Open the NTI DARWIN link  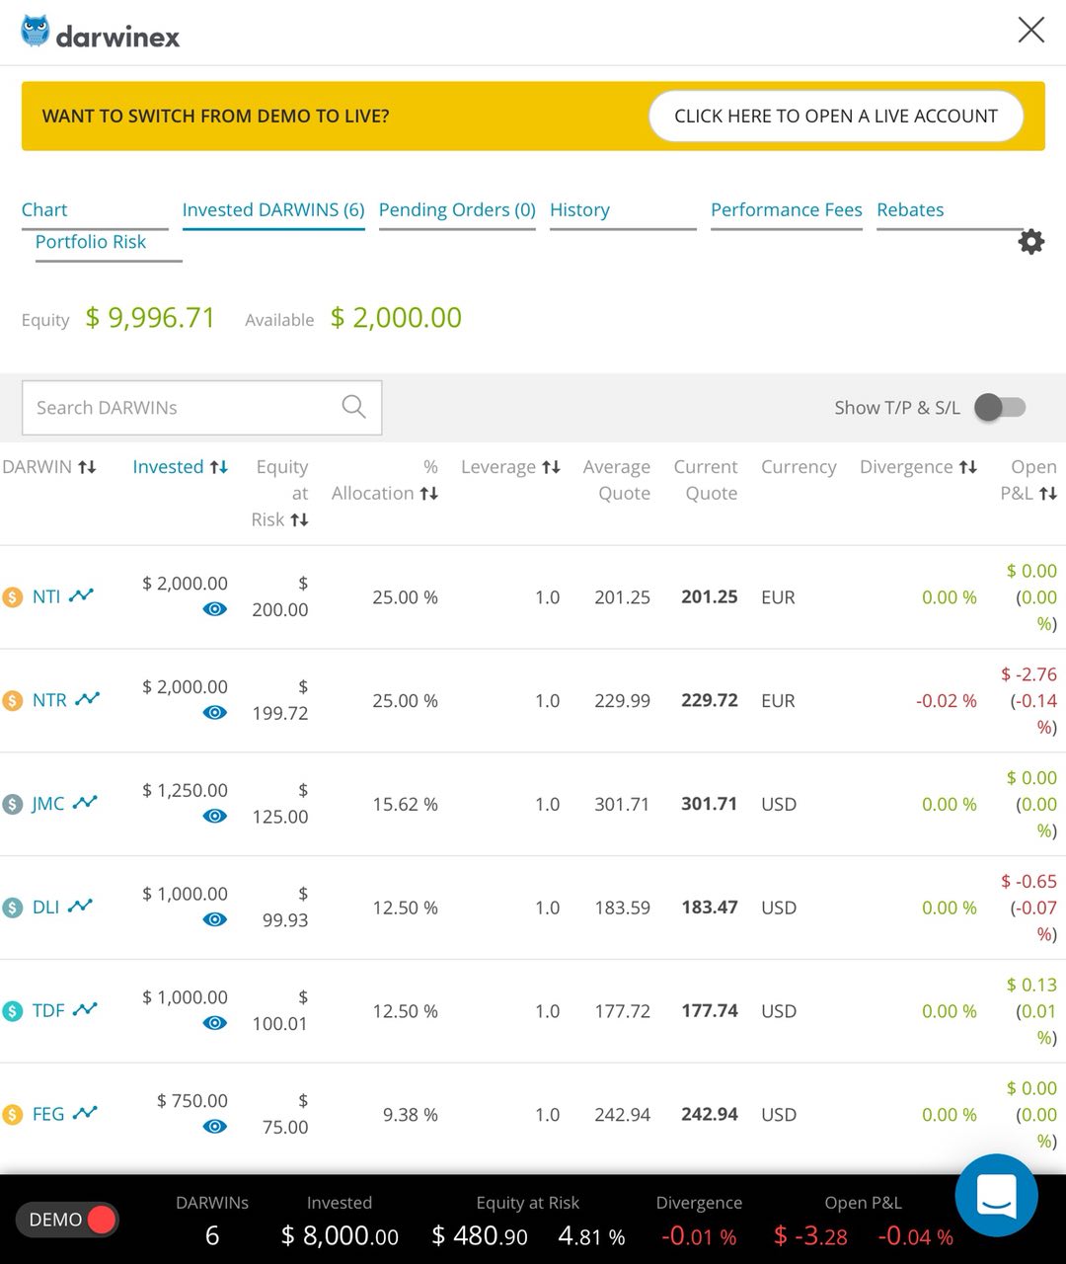46,597
